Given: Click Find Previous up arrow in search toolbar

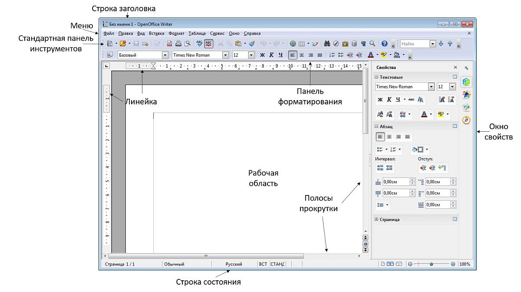Looking at the screenshot, I should 450,44.
